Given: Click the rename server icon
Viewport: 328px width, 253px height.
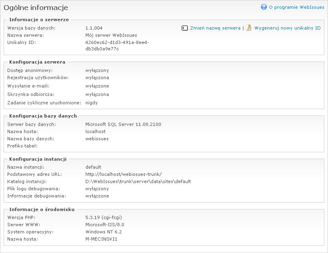Looking at the screenshot, I should 184,28.
